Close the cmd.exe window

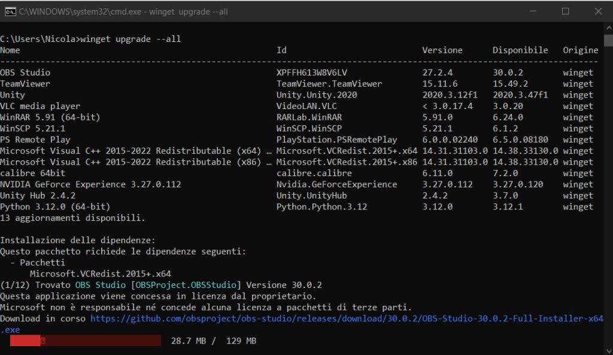click(x=598, y=11)
